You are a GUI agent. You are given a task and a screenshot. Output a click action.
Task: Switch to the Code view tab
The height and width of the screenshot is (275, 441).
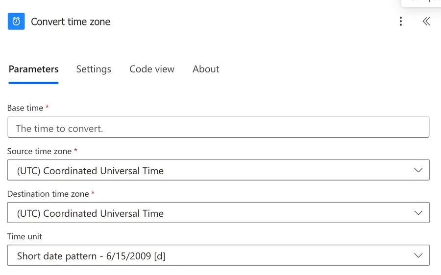coord(152,69)
